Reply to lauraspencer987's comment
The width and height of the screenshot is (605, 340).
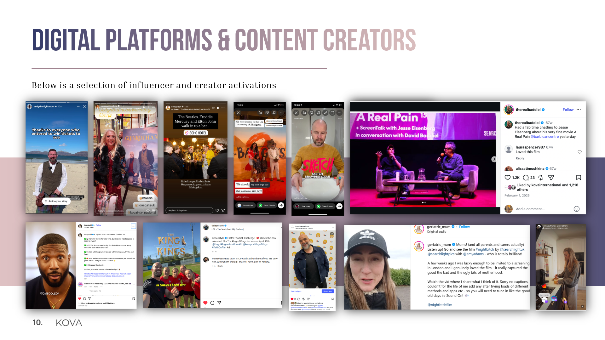520,158
